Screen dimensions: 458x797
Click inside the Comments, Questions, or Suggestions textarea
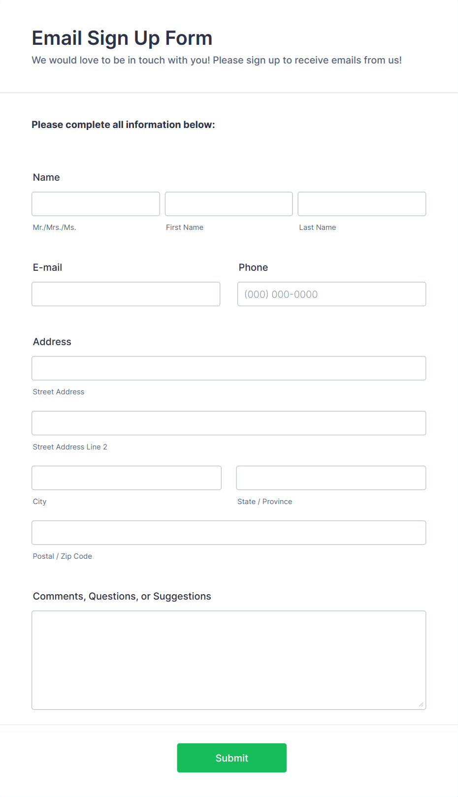point(229,660)
